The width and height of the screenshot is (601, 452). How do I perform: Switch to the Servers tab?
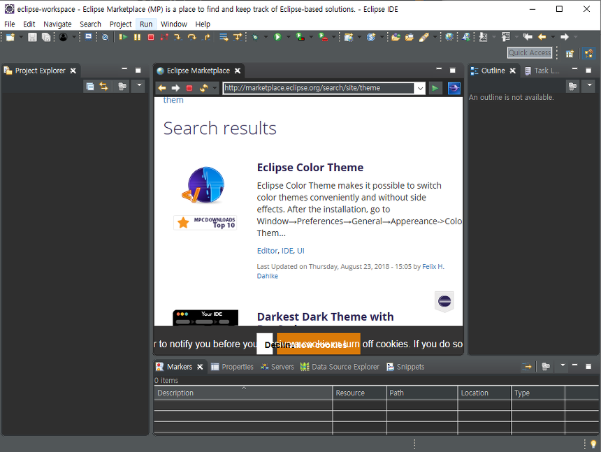point(277,367)
